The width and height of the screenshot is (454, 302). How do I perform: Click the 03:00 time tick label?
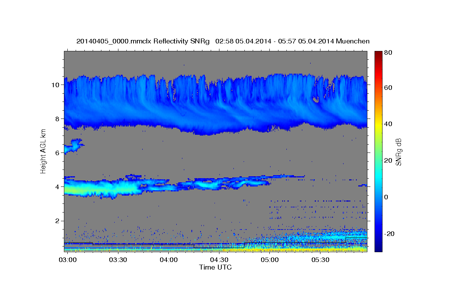[68, 260]
